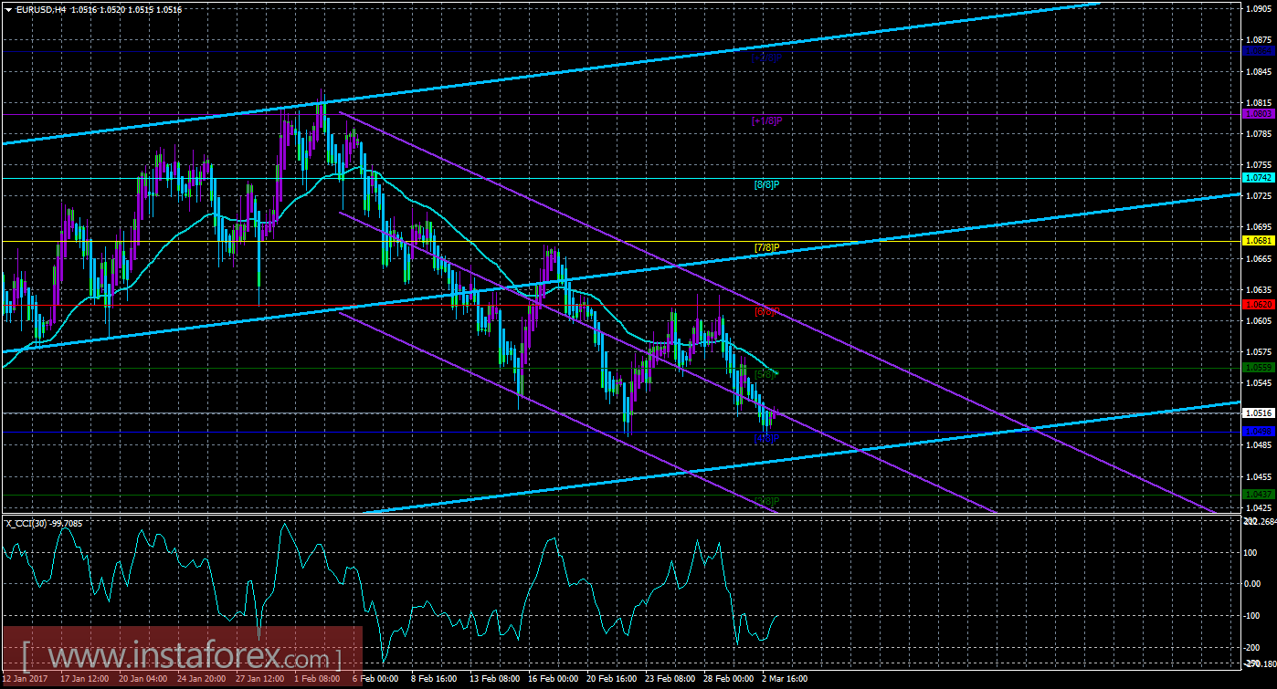Click the CCI scale value 100

pyautogui.click(x=1252, y=551)
